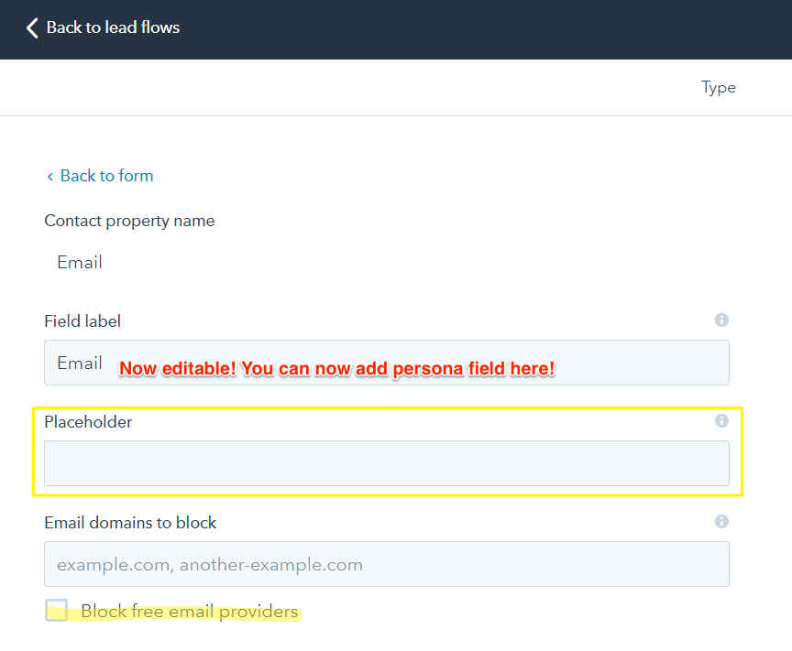This screenshot has height=651, width=792.
Task: Click small chevron beside Back to form
Action: click(x=49, y=176)
